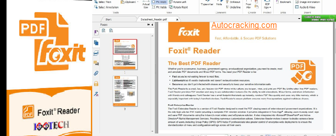Toggle the Fit Width view
336x136 pixels.
tap(159, 2)
